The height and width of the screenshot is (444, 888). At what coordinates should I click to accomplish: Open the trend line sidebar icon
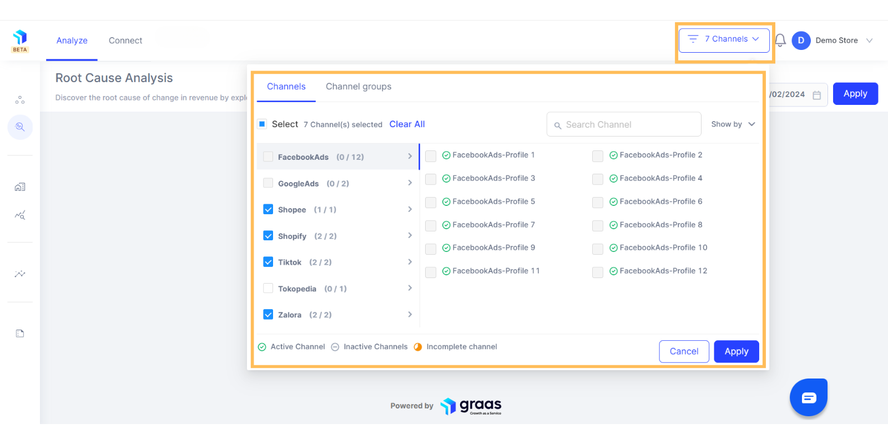click(20, 274)
